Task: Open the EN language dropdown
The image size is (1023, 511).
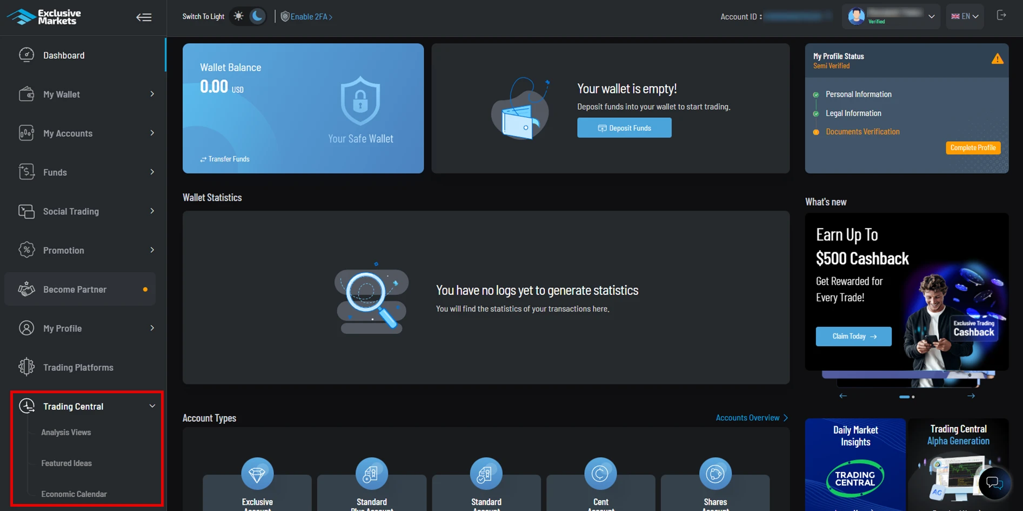Action: pyautogui.click(x=965, y=17)
